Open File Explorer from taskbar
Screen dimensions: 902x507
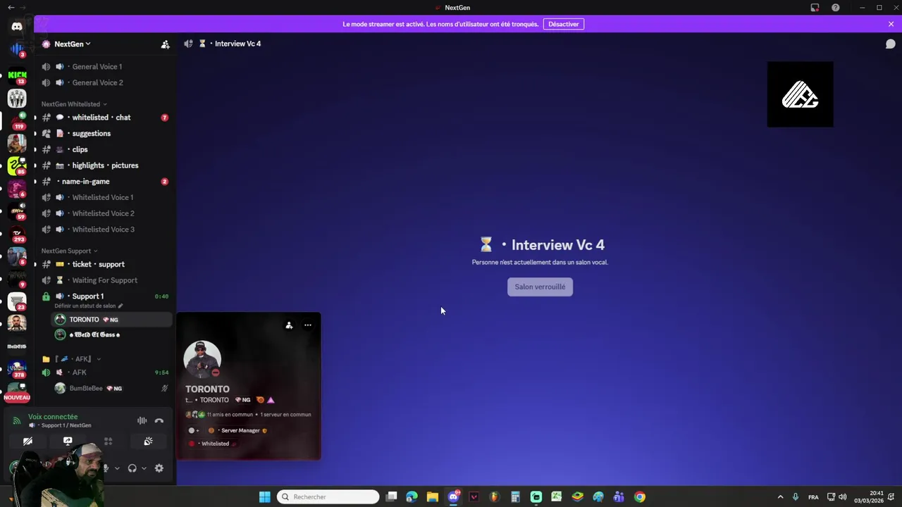[432, 497]
